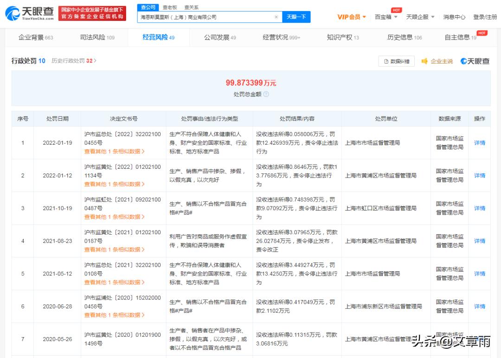Click the red national fund badge near the logo
Viewport: 501px width, 358px height.
pyautogui.click(x=91, y=12)
